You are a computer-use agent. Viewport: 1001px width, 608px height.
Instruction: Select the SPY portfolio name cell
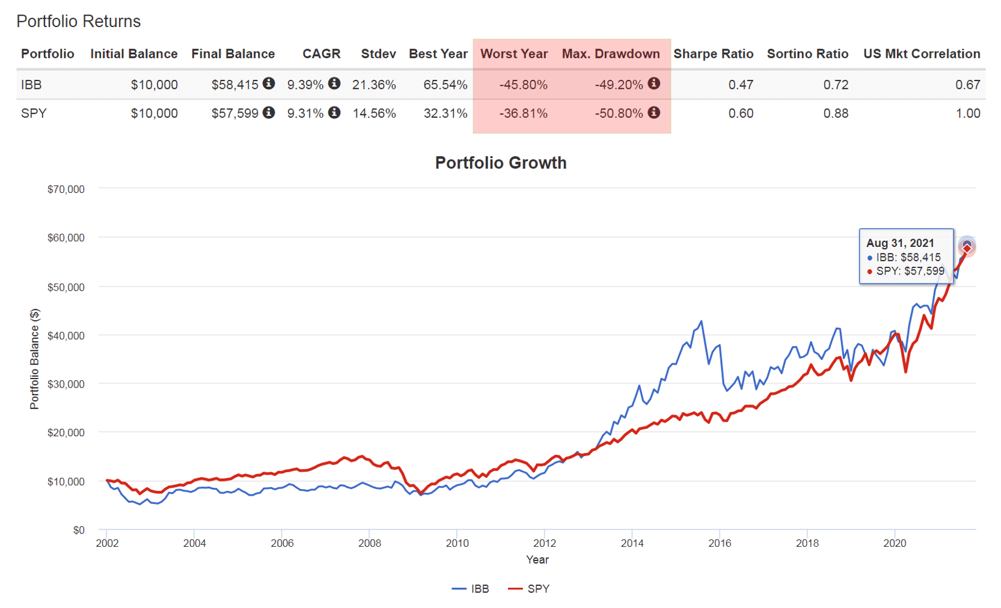[x=34, y=114]
